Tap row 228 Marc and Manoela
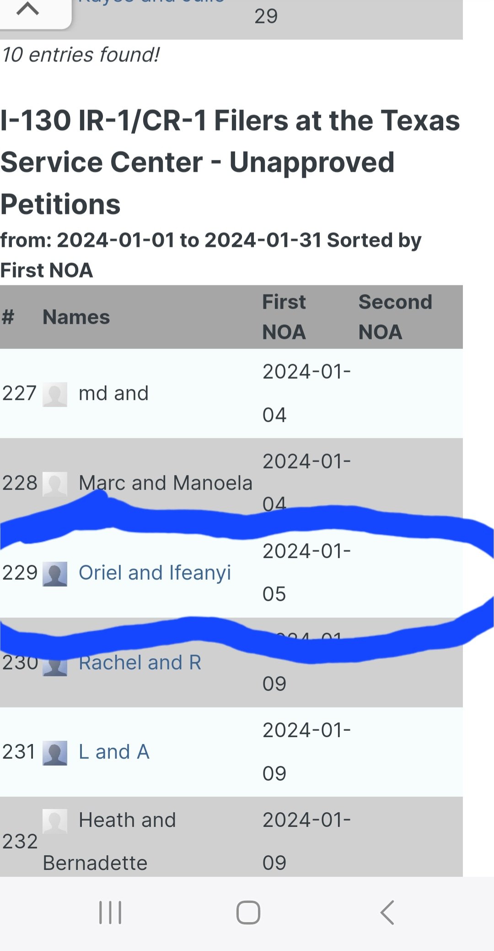 tap(231, 483)
